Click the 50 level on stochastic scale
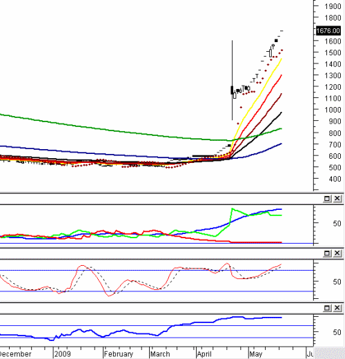 [337, 282]
